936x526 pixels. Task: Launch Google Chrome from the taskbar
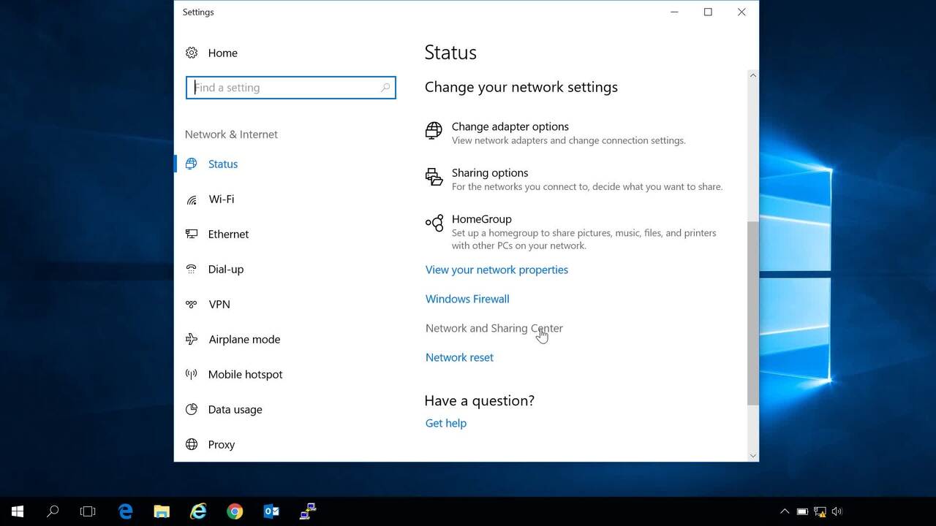tap(235, 511)
